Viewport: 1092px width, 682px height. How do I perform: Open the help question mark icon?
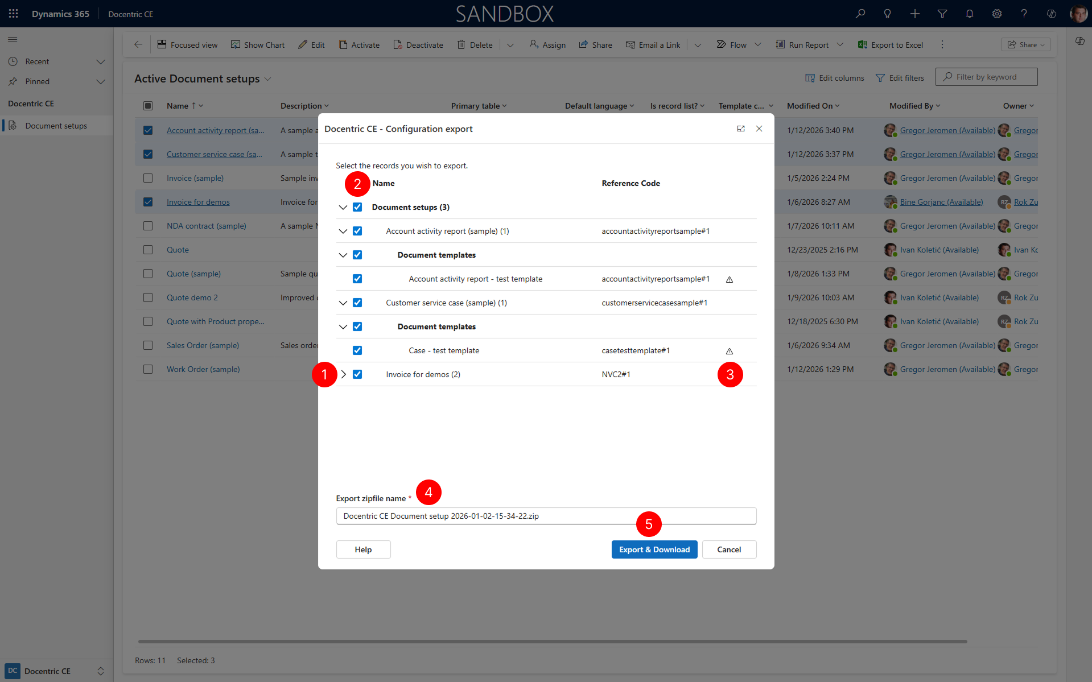tap(1024, 14)
